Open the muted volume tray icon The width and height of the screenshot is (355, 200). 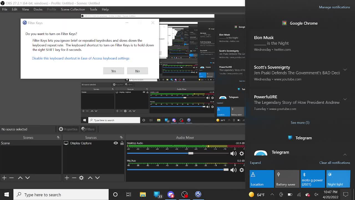pos(316,194)
